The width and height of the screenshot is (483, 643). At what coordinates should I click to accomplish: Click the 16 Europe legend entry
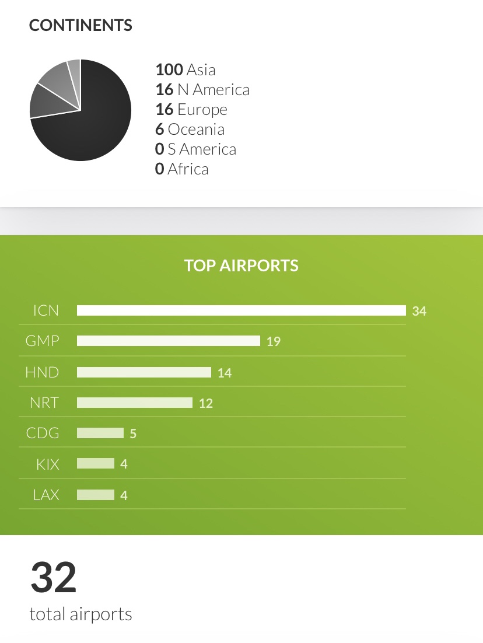[x=191, y=110]
